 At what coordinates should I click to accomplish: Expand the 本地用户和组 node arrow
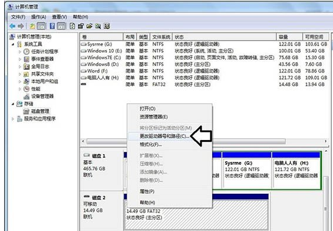click(20, 82)
